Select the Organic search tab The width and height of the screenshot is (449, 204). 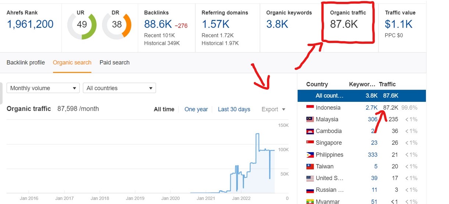point(72,62)
